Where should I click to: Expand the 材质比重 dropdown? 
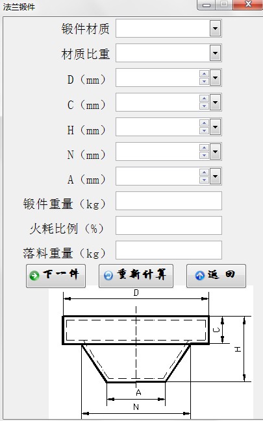point(215,53)
